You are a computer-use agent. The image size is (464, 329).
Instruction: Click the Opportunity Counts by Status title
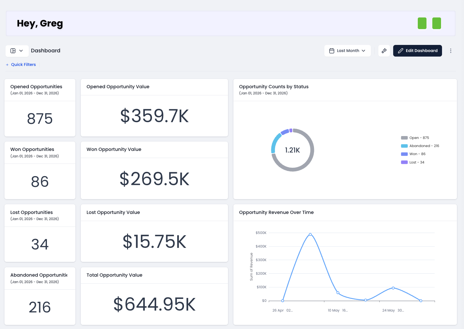tap(274, 87)
